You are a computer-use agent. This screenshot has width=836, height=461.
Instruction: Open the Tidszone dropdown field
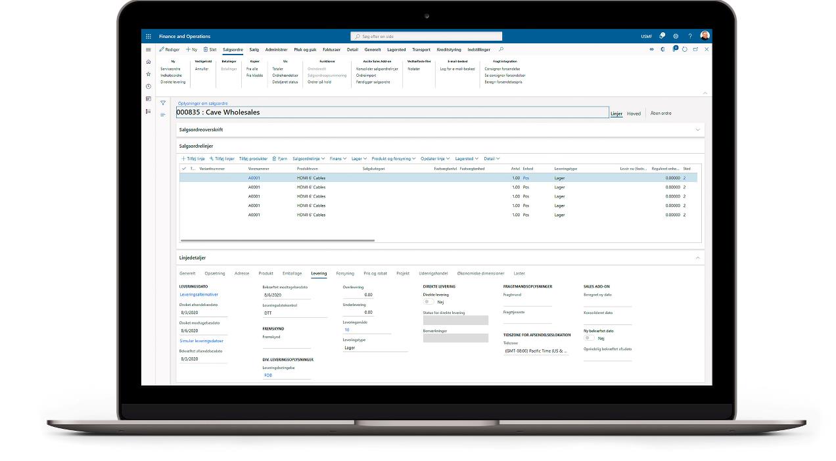tap(536, 351)
